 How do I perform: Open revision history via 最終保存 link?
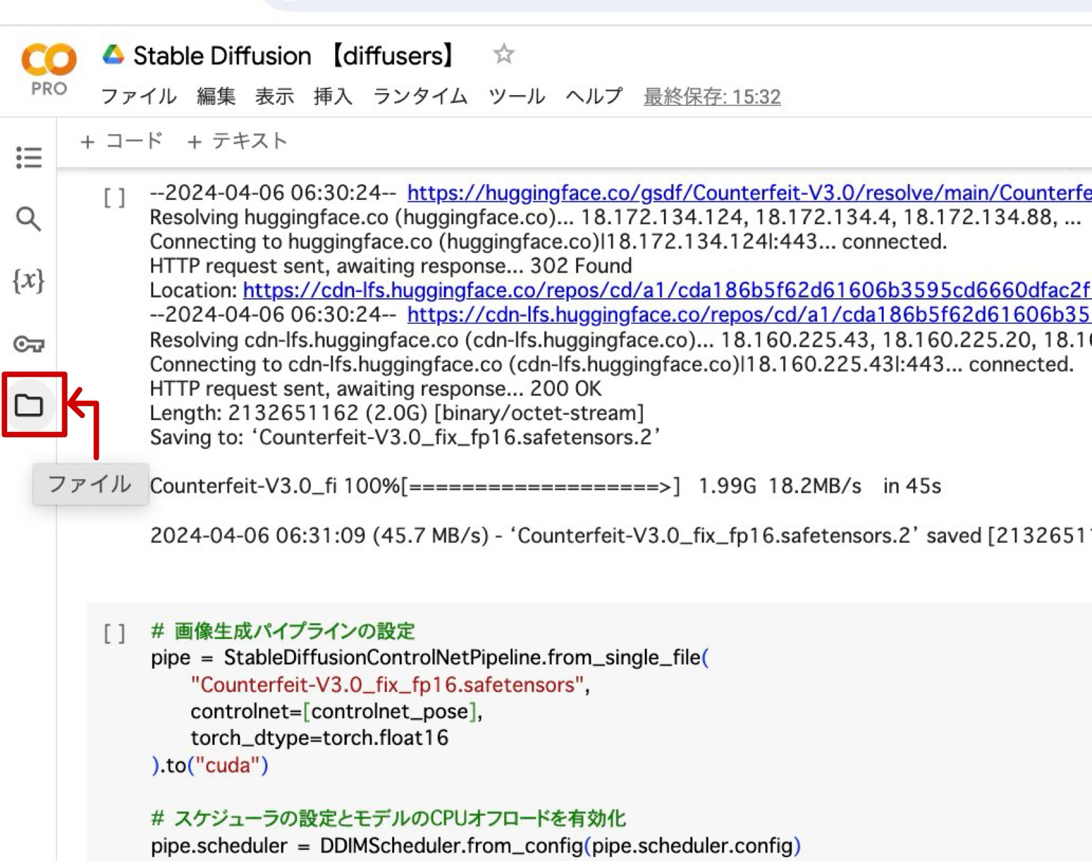[710, 96]
